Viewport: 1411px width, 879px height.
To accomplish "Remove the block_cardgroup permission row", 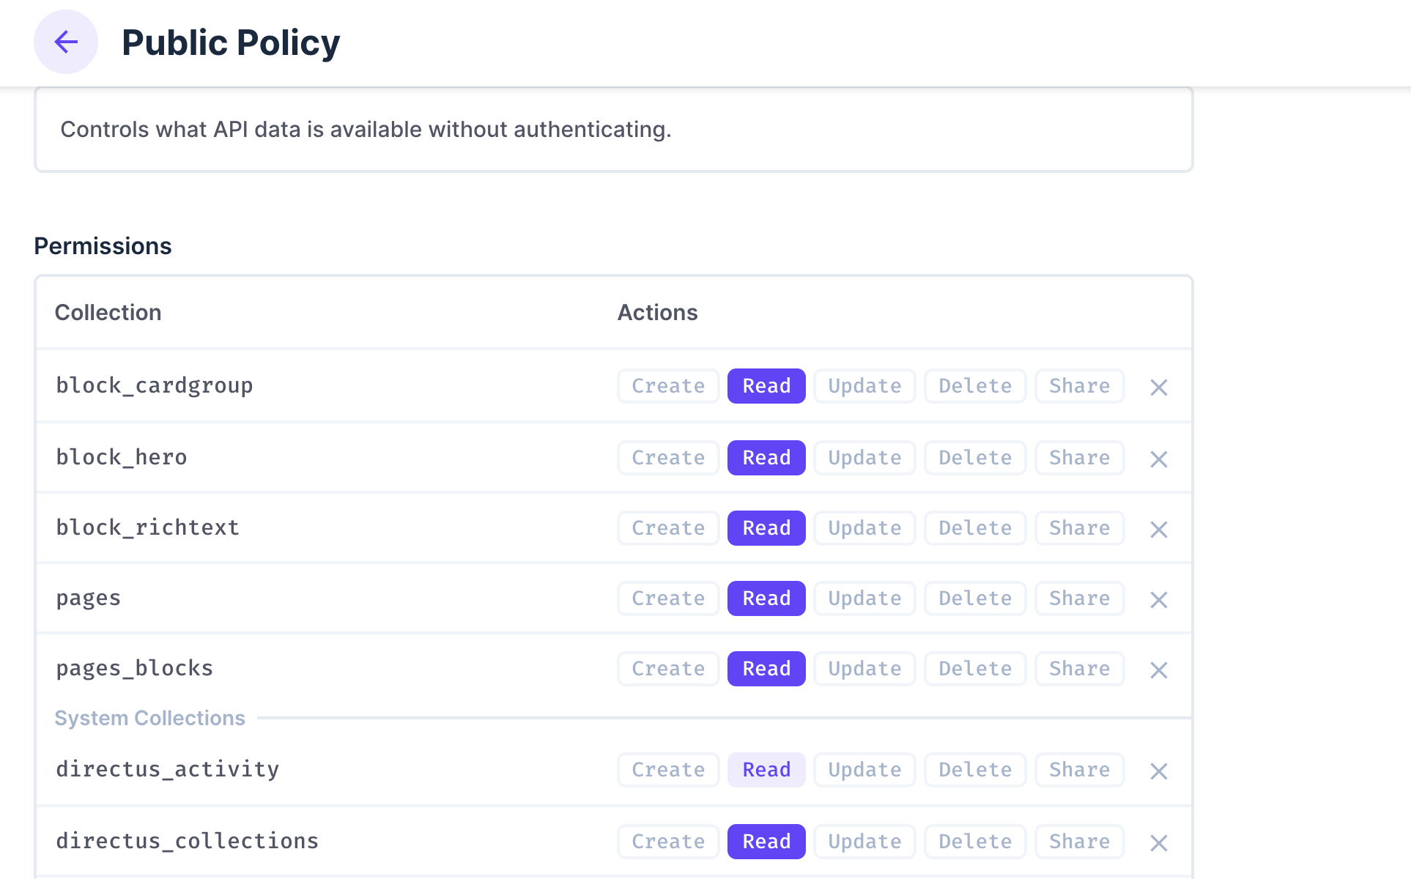I will click(x=1158, y=387).
